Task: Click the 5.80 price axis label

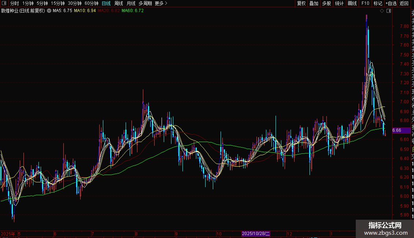Action: (x=404, y=215)
